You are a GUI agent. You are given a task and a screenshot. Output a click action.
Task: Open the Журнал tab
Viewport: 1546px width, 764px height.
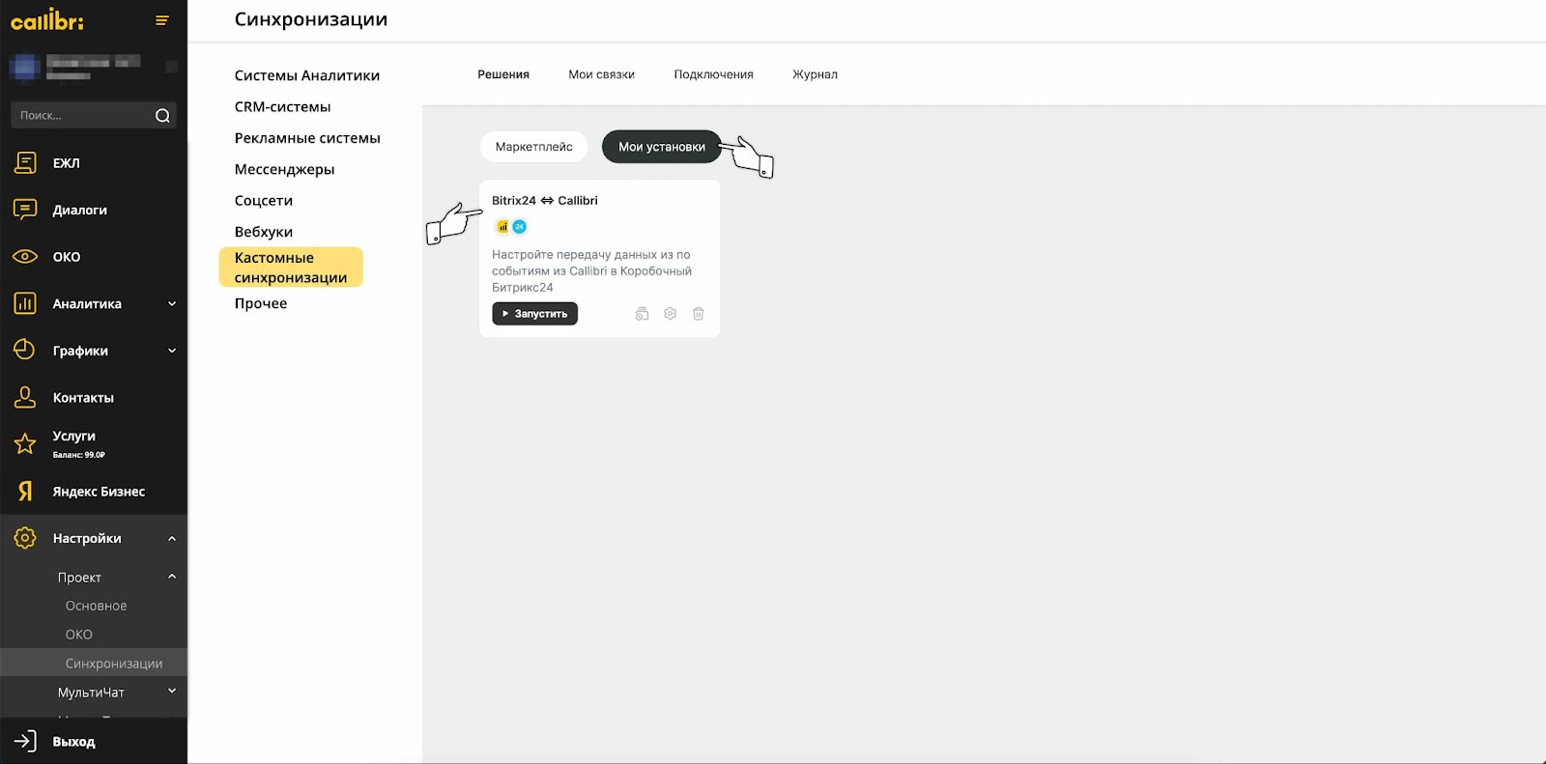[815, 74]
